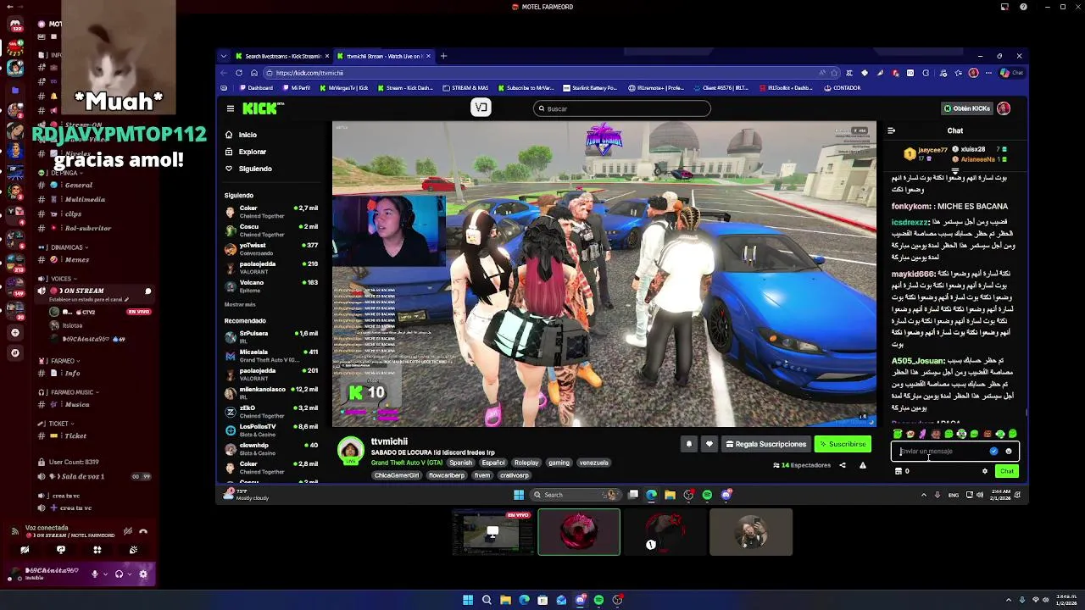Open Grand Theft Auto V category link
The image size is (1085, 610).
coord(407,463)
